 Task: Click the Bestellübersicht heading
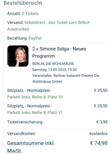[23, 3]
